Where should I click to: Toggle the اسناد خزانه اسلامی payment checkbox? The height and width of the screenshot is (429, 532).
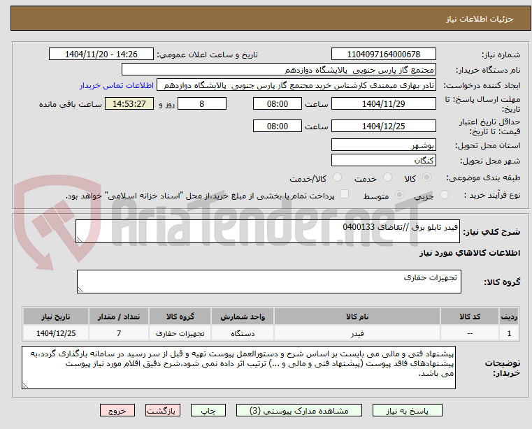[344, 194]
